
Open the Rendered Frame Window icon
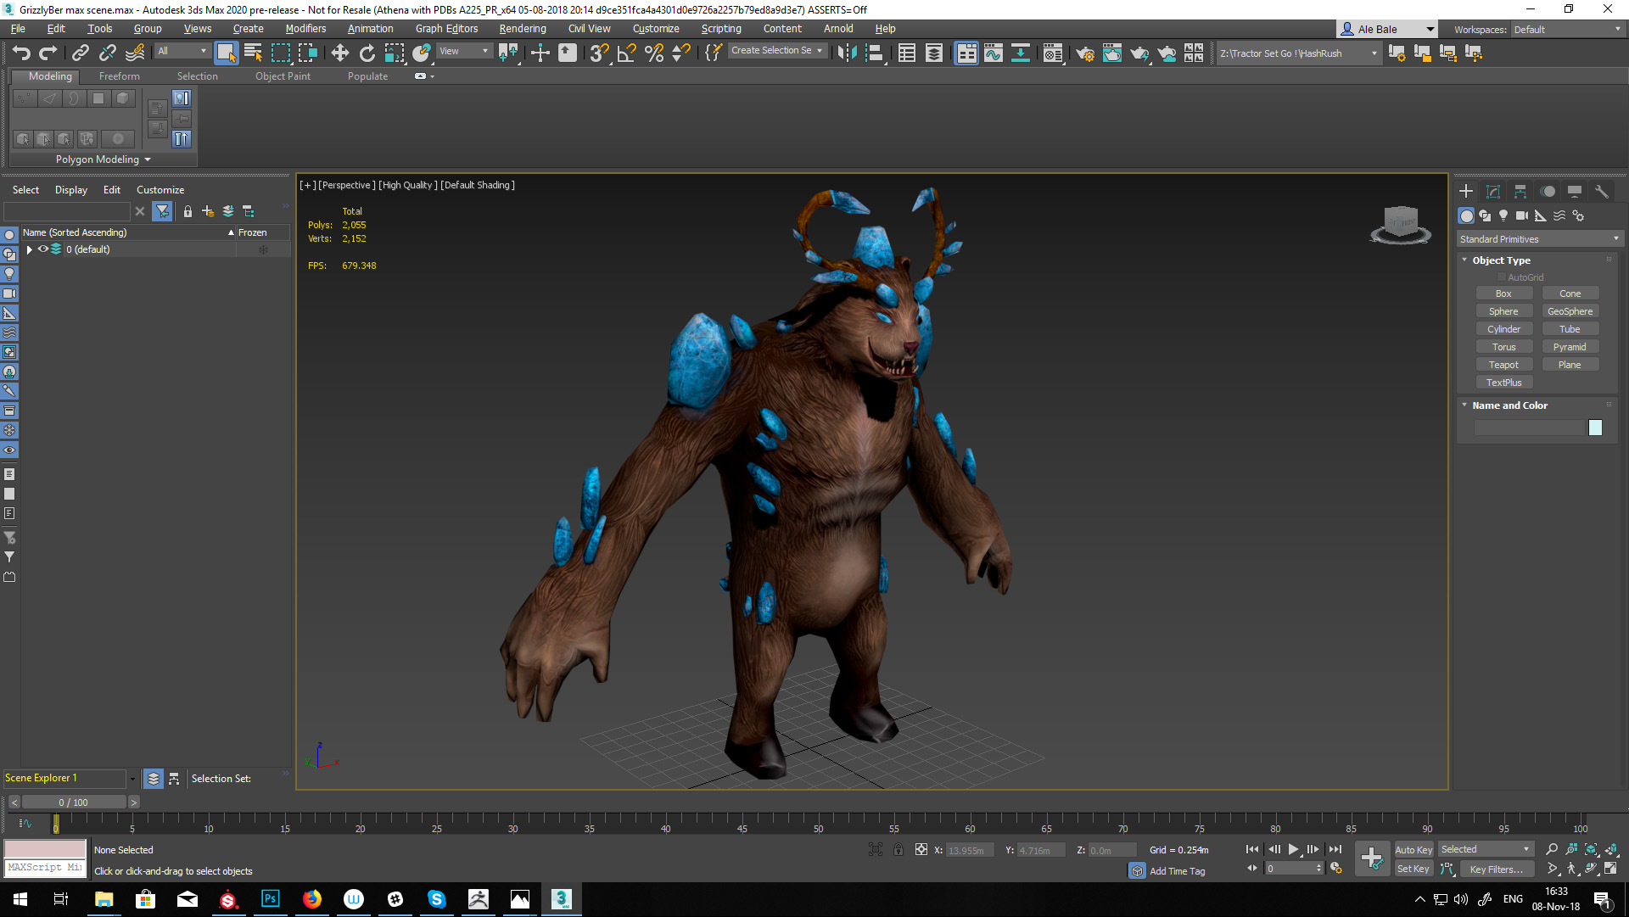click(1111, 53)
